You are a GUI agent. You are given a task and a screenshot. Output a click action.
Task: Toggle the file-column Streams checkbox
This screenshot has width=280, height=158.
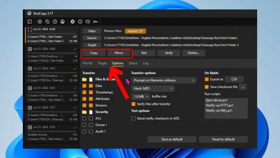[x=91, y=105]
